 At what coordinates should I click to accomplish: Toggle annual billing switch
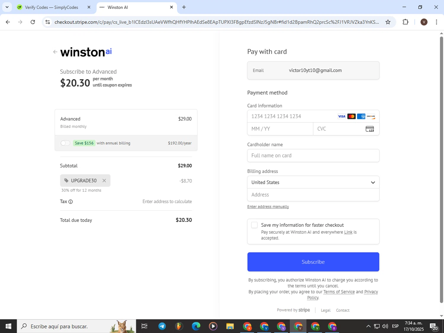coord(65,143)
